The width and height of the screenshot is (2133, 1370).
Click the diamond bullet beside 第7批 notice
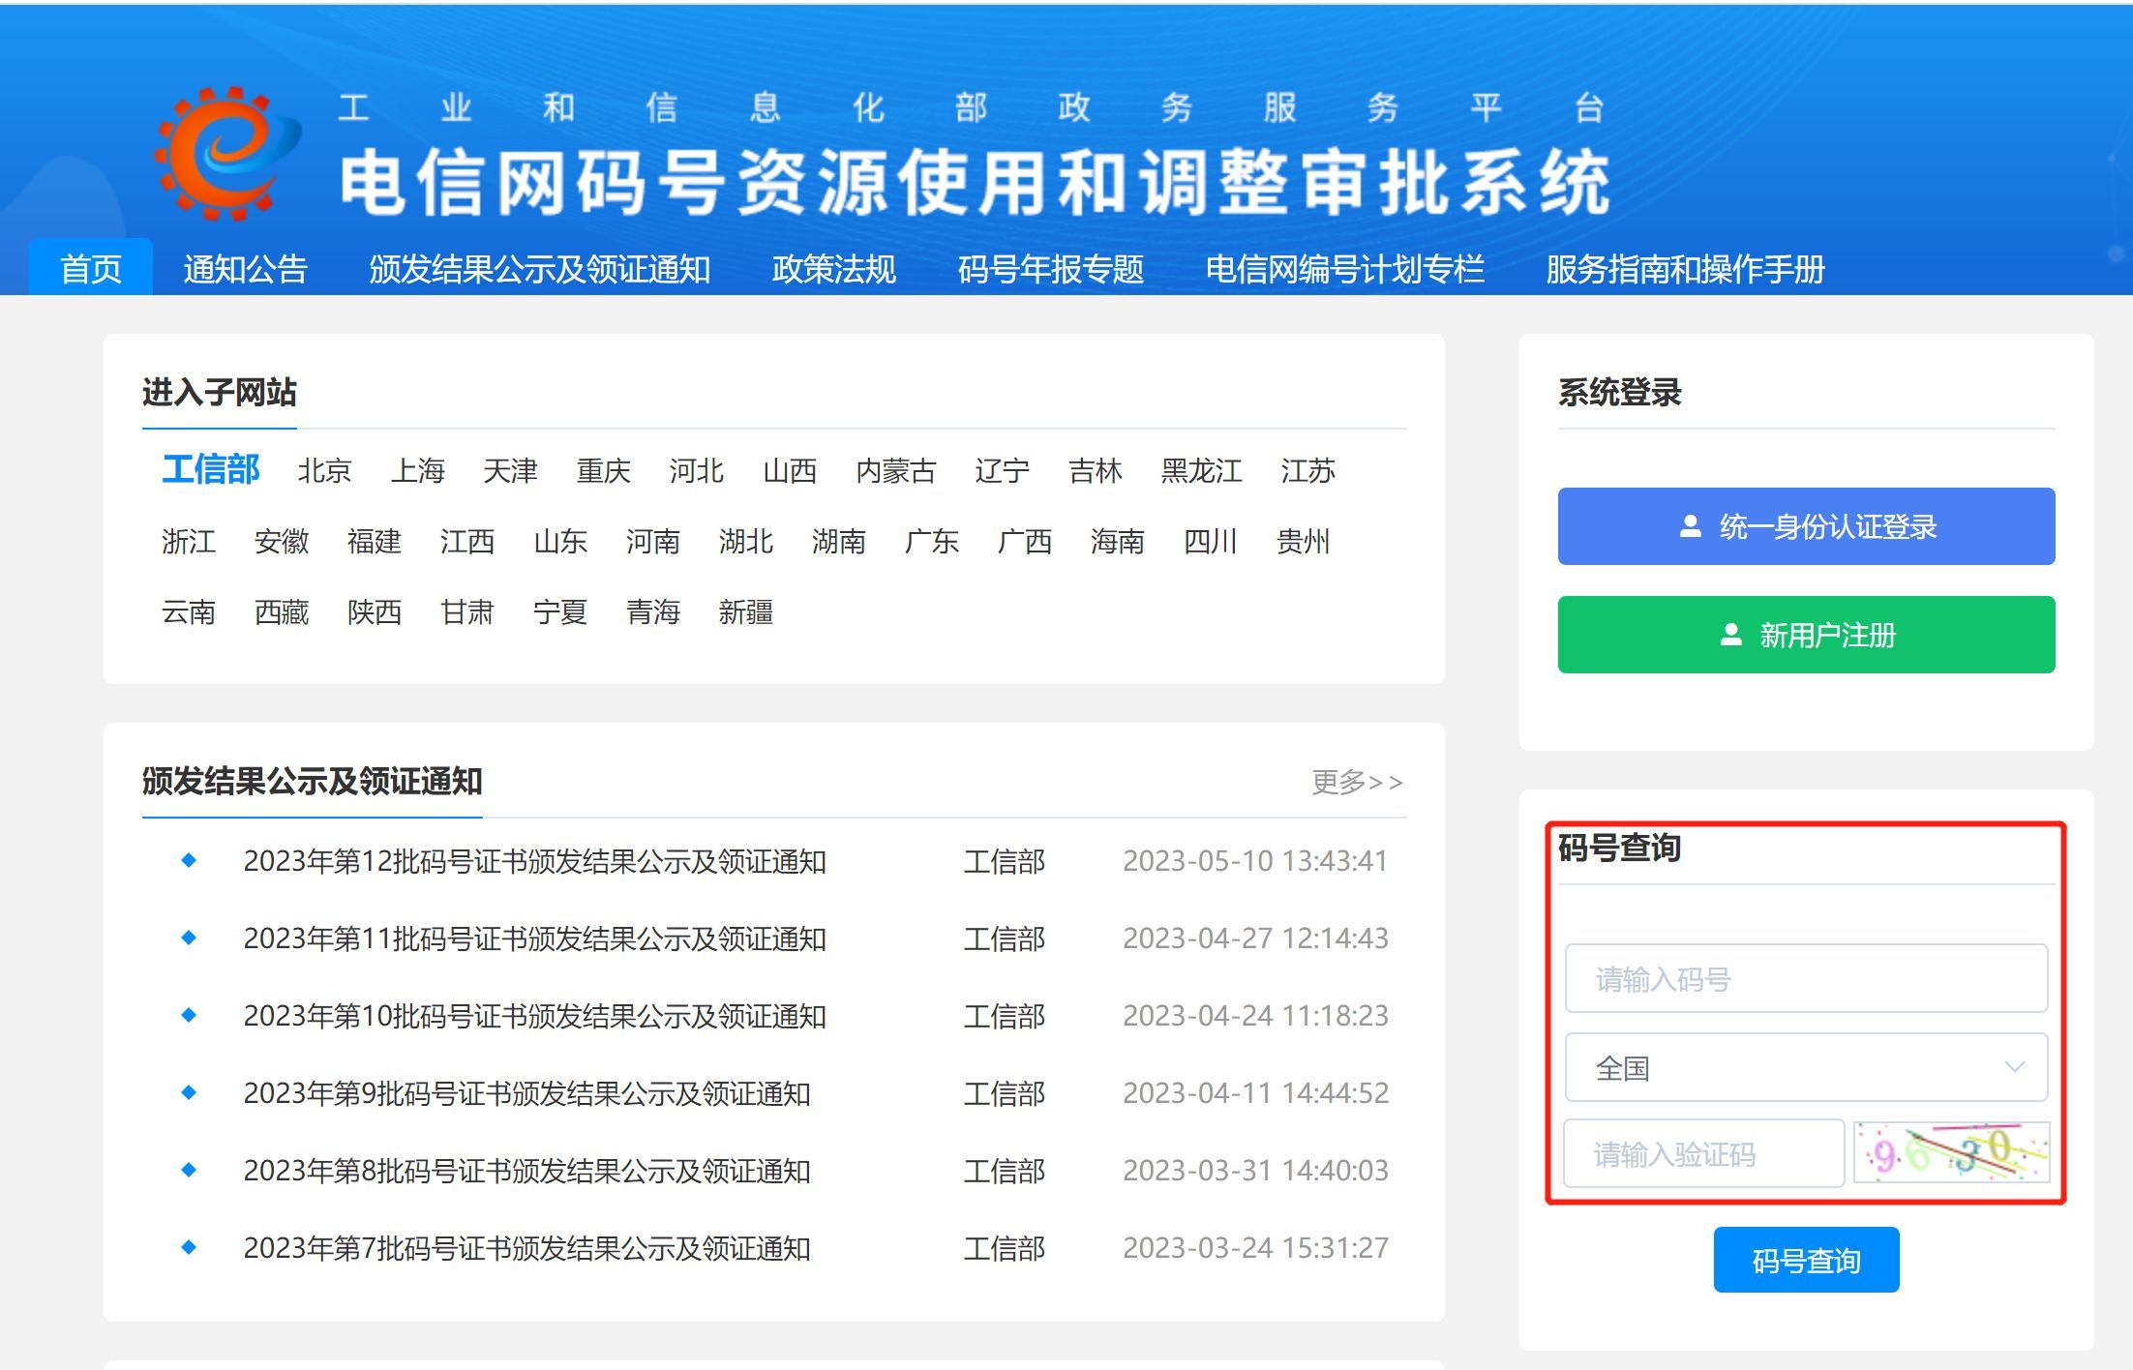[190, 1248]
